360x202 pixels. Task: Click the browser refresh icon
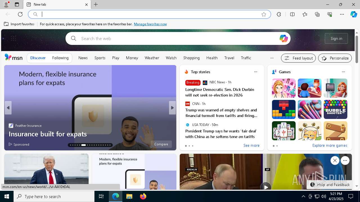point(20,14)
